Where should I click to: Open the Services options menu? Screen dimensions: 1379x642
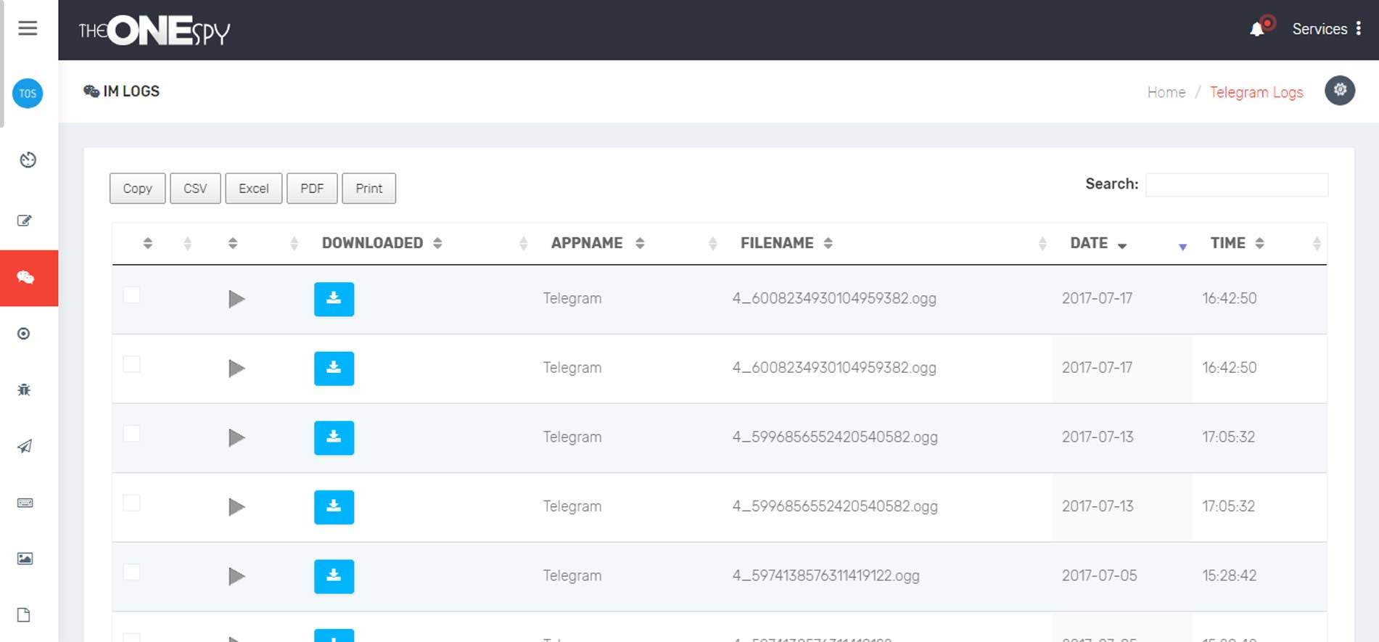pyautogui.click(x=1358, y=29)
